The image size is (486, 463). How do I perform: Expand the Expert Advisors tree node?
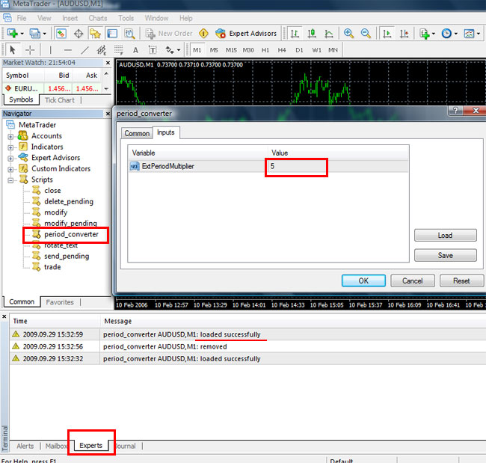pyautogui.click(x=10, y=159)
